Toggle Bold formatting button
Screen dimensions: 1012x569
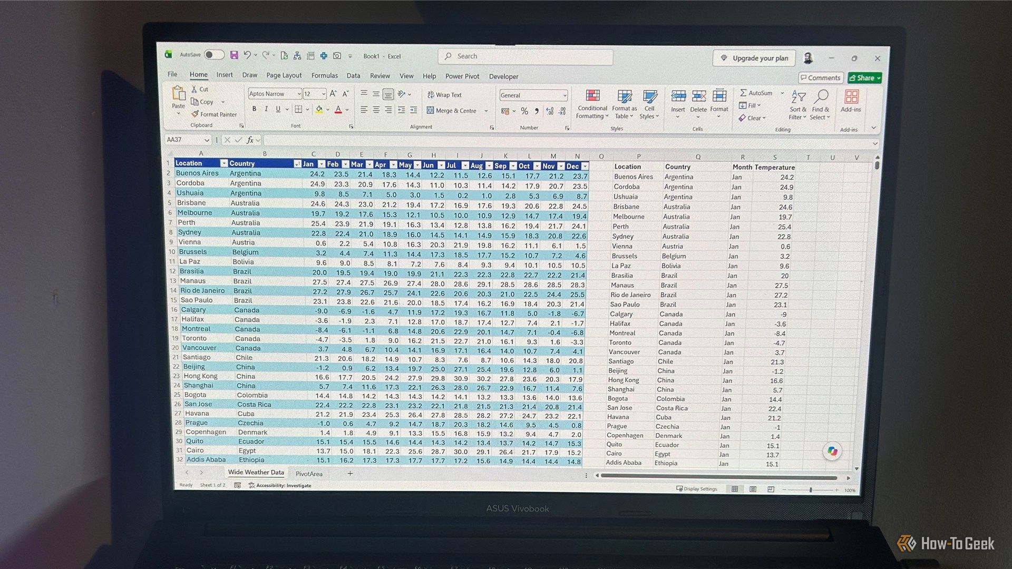click(x=254, y=109)
